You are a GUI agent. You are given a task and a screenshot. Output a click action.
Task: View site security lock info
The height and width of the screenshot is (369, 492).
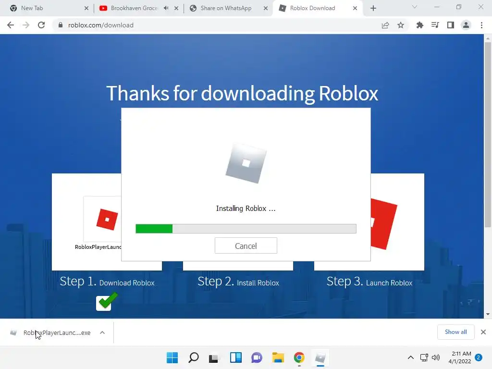coord(61,25)
